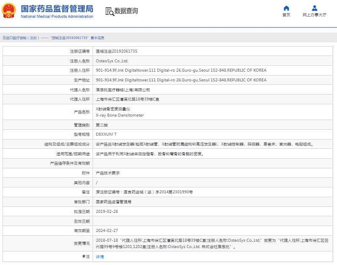
Task: Click the 首页 text label
Action: [286, 15]
